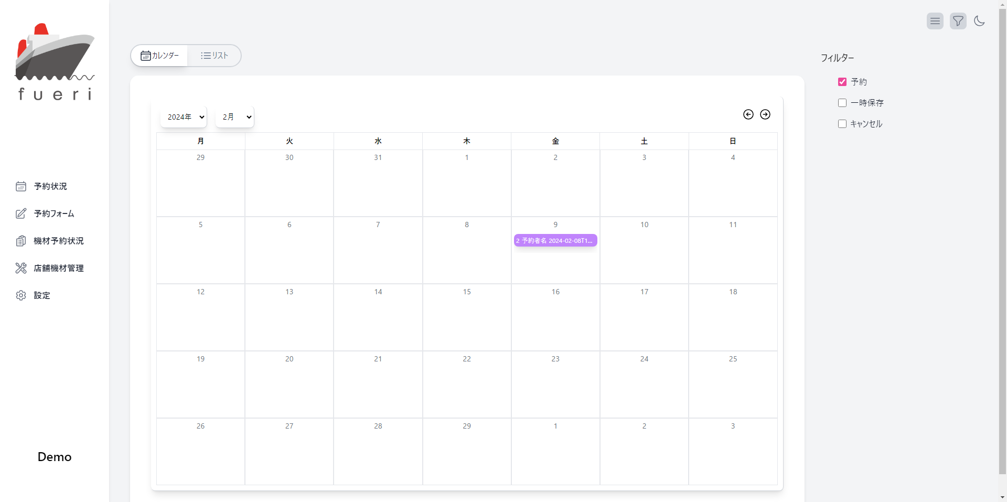Click the fueri ship logo
Image resolution: width=1007 pixels, height=502 pixels.
[x=55, y=61]
